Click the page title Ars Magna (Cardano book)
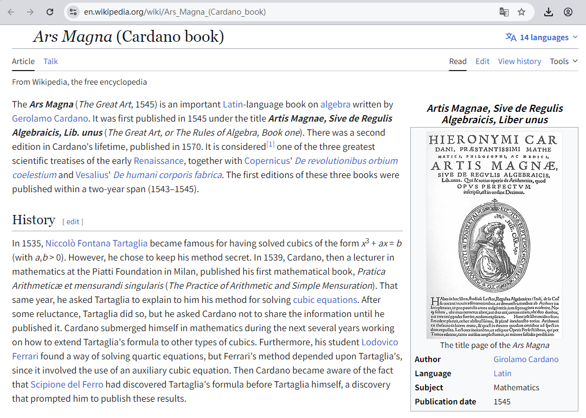 point(128,37)
